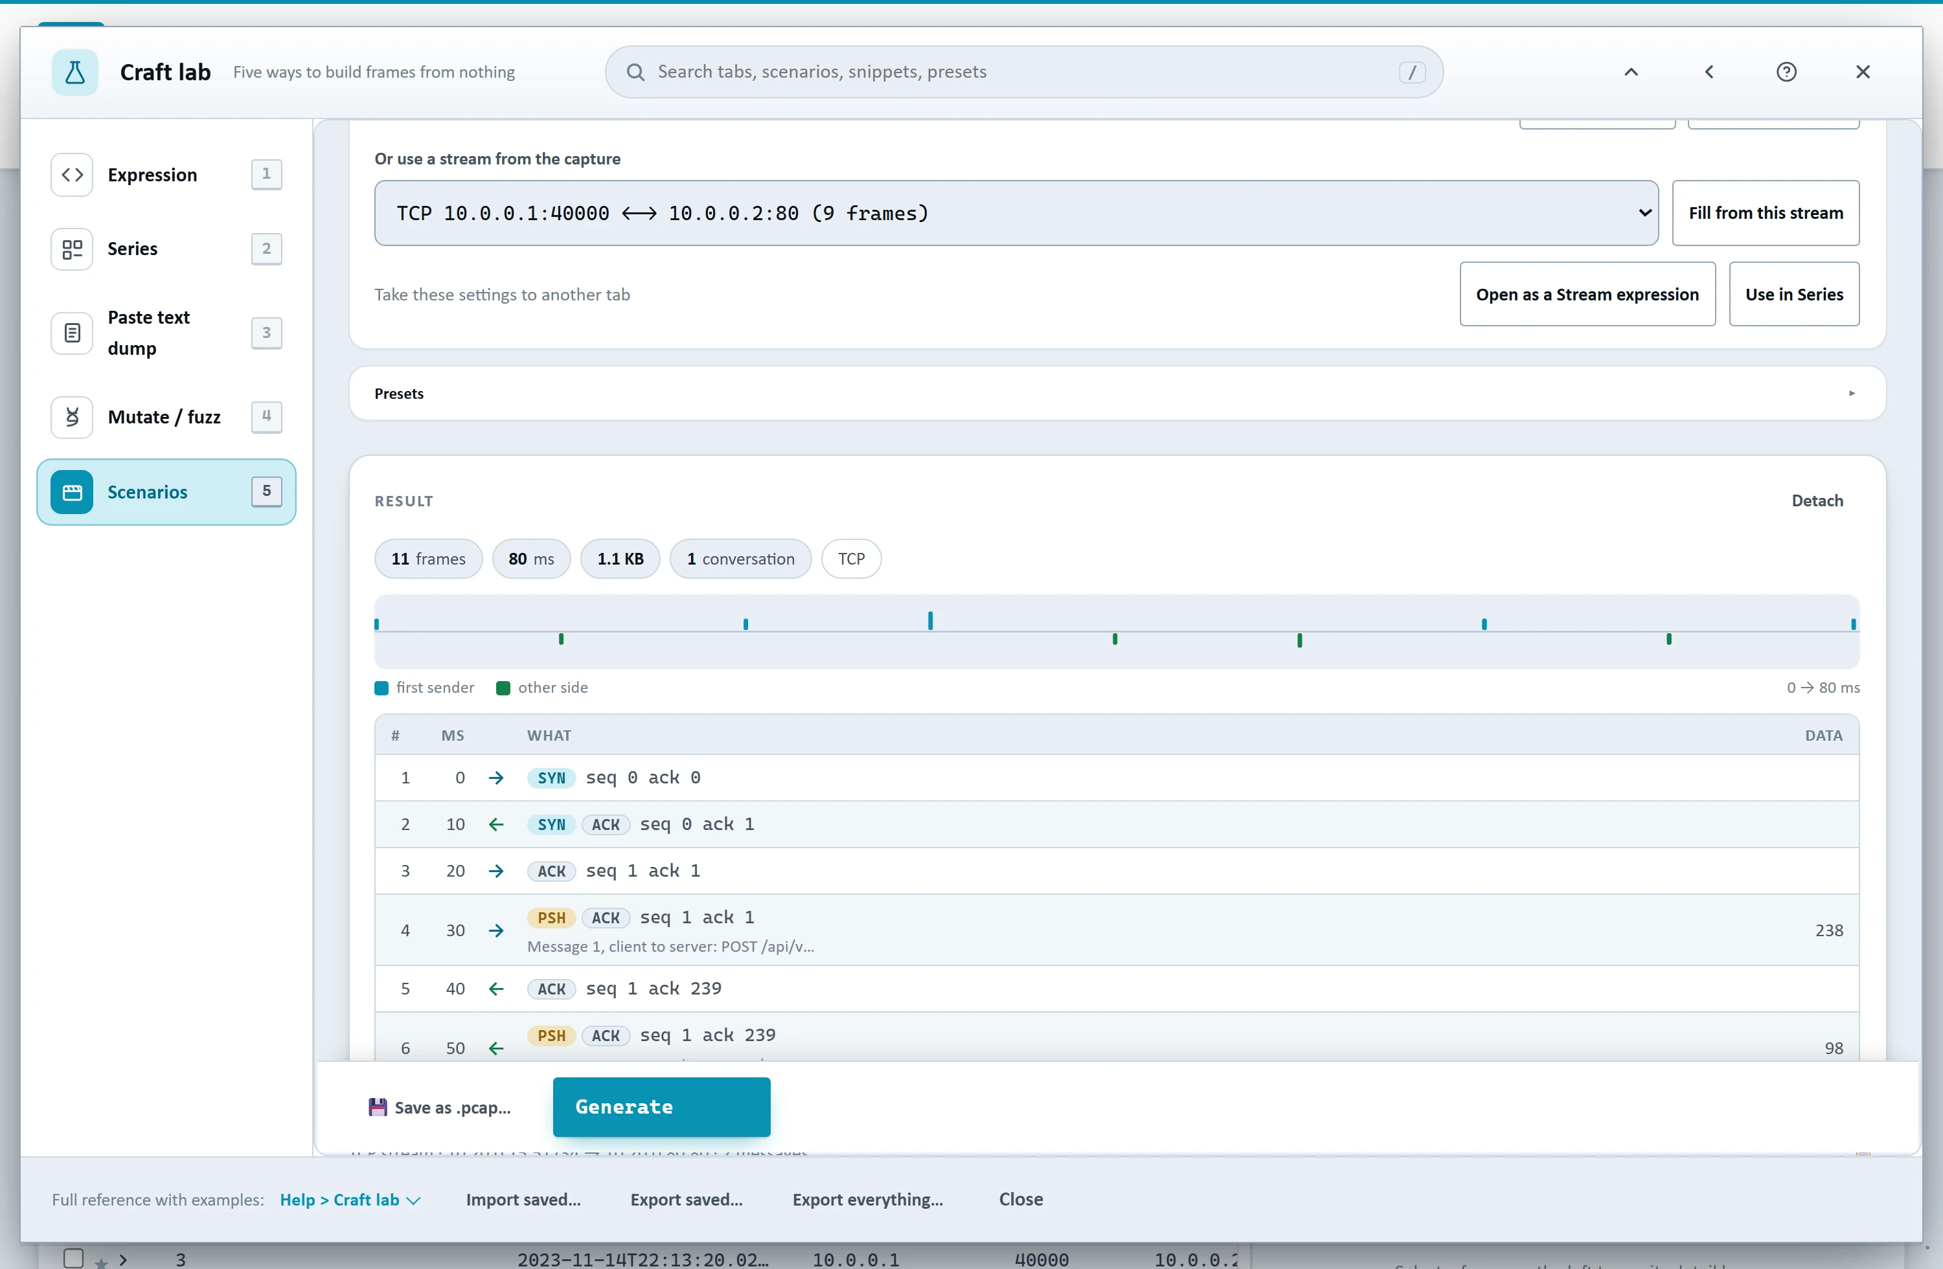This screenshot has height=1269, width=1943.
Task: Click left arrow of frame 6 row
Action: (495, 1048)
